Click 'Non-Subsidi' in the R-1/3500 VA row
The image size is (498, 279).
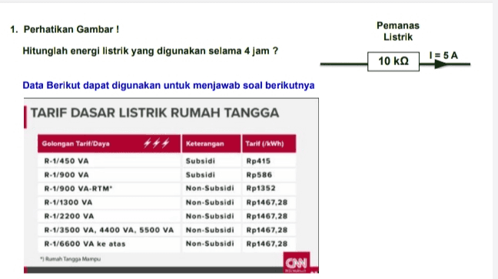[210, 230]
